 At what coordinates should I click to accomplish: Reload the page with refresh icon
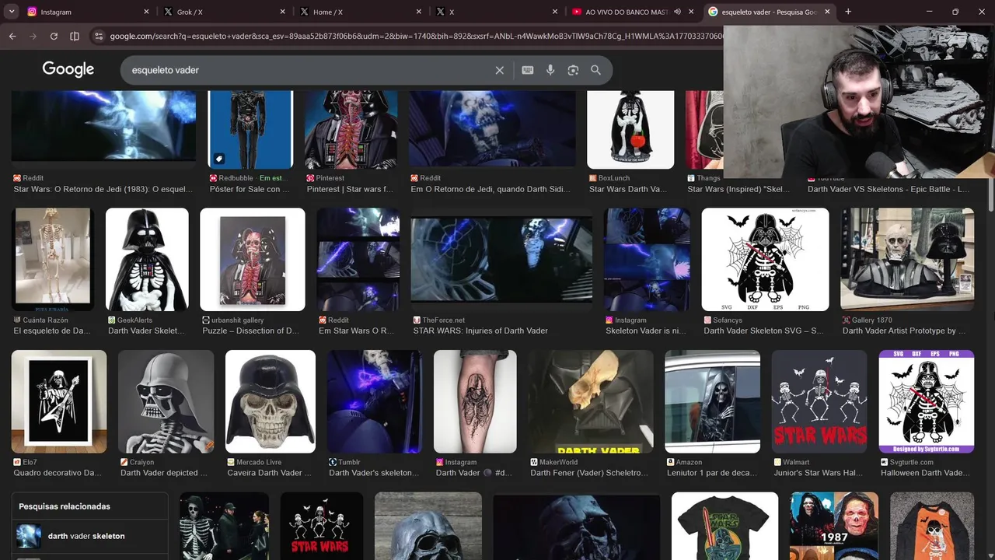(54, 36)
